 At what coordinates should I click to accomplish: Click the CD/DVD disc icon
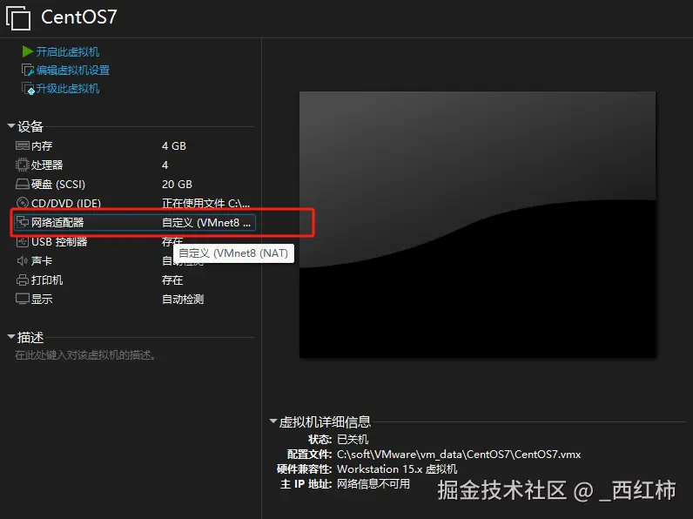(22, 203)
